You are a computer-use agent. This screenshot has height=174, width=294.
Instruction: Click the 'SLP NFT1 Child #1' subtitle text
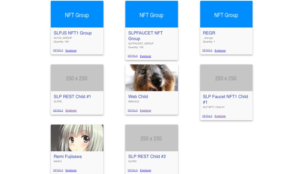214,107
